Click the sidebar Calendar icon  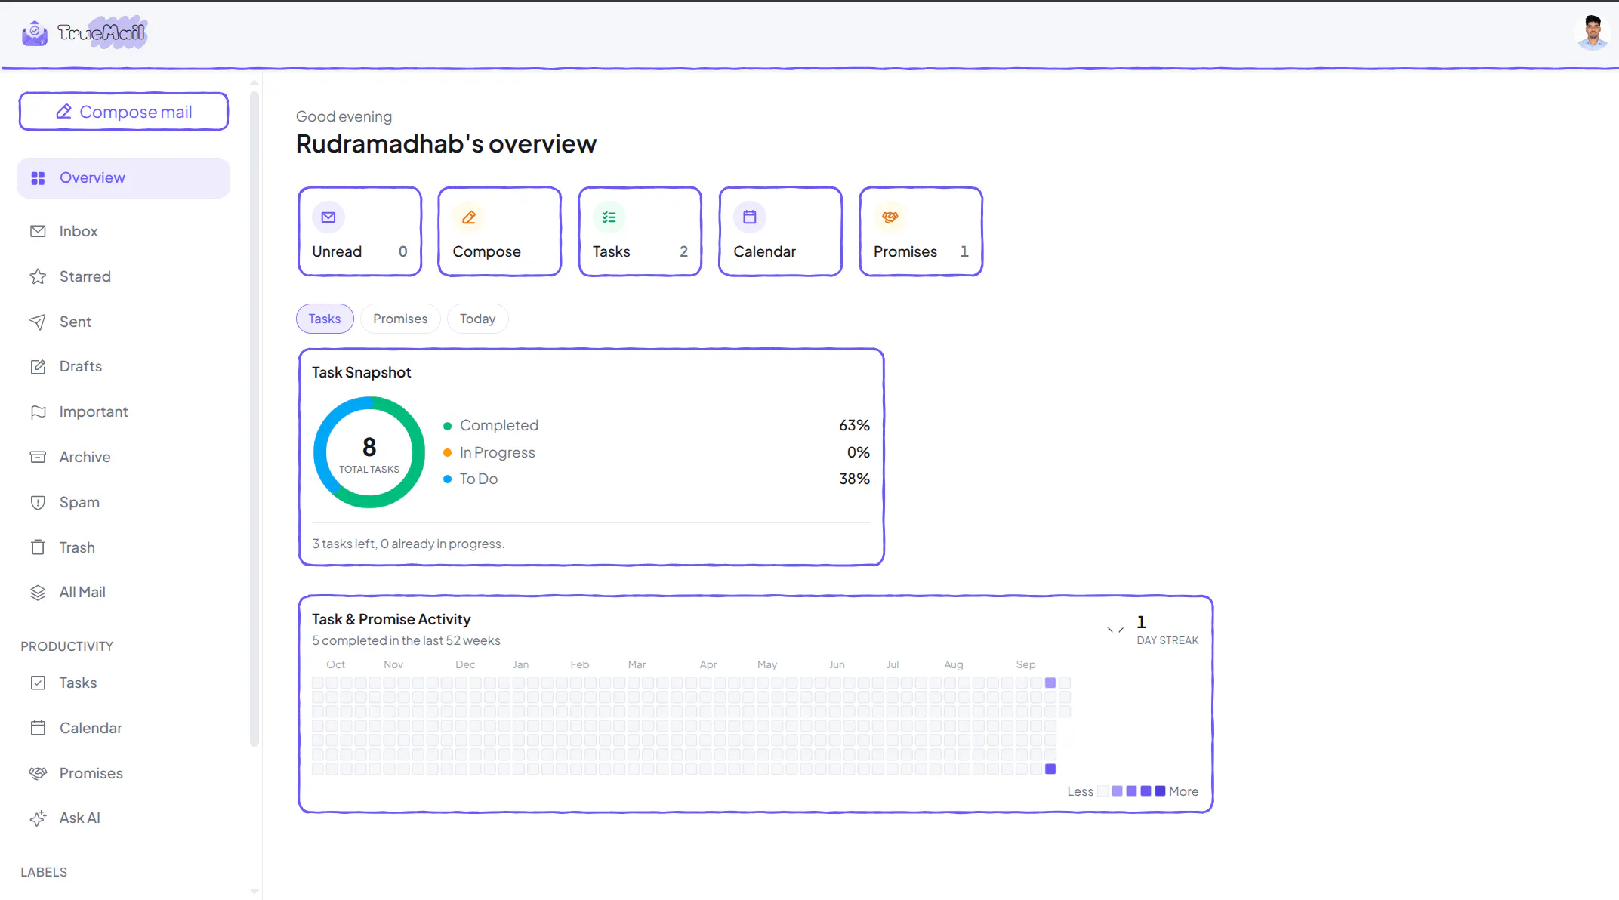38,728
